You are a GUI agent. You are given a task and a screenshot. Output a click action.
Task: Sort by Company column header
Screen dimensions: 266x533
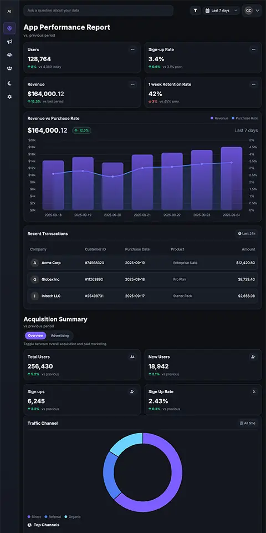pyautogui.click(x=38, y=249)
